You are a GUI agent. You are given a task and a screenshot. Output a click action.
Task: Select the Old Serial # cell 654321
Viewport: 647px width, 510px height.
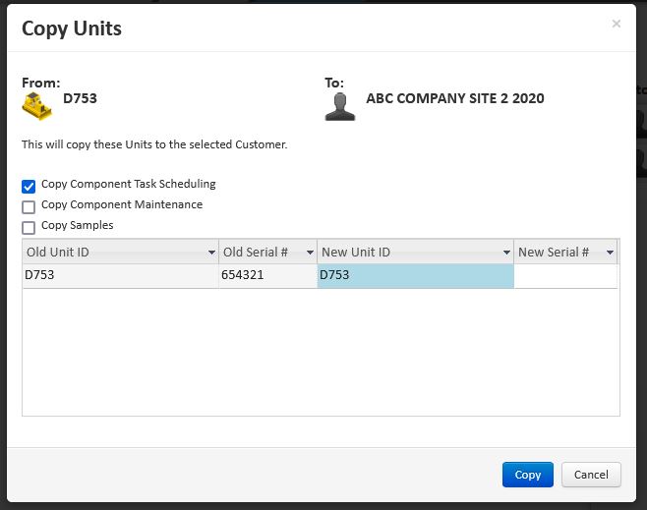click(267, 276)
